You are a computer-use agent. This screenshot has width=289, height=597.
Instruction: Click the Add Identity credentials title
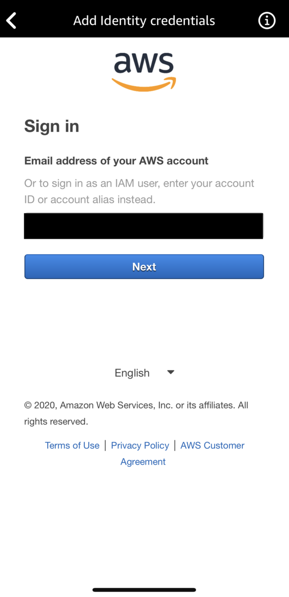tap(144, 21)
